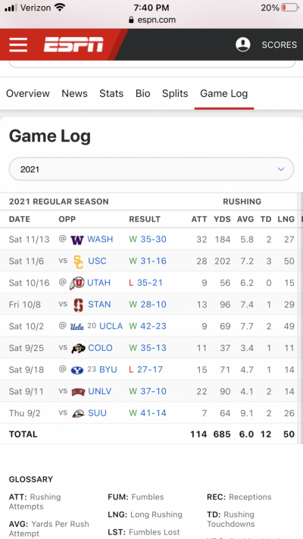Tap the UNLV Rebels team logo
303x539 pixels.
click(78, 392)
